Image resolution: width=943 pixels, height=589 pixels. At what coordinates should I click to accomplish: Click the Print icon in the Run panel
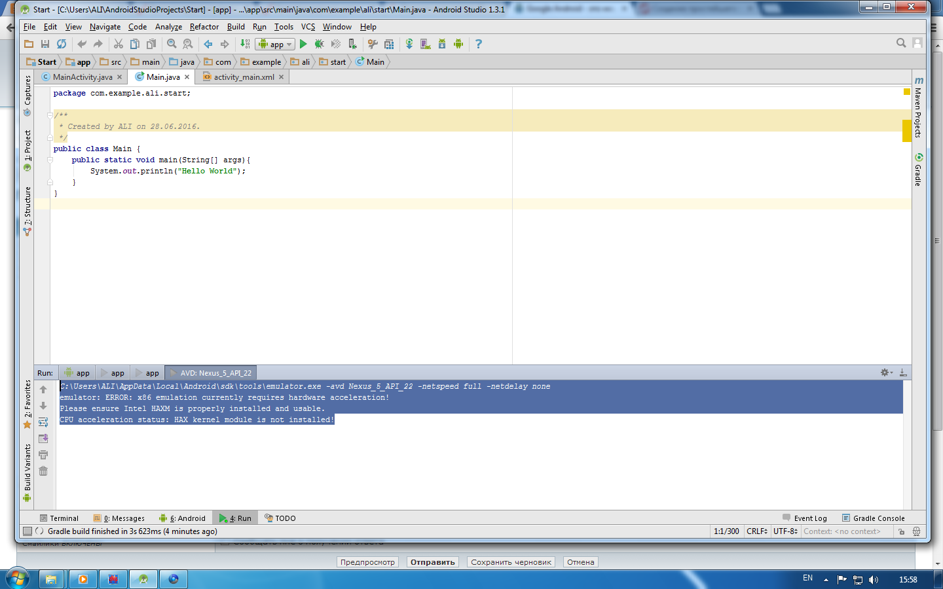[43, 455]
